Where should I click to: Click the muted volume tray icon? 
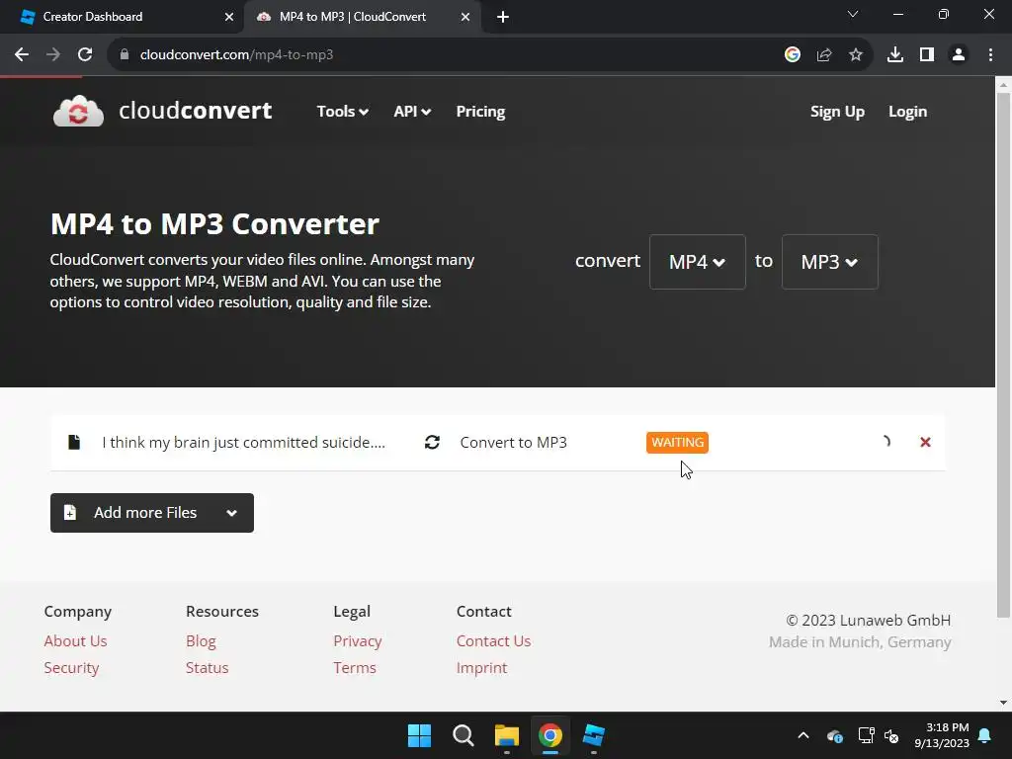(x=891, y=735)
